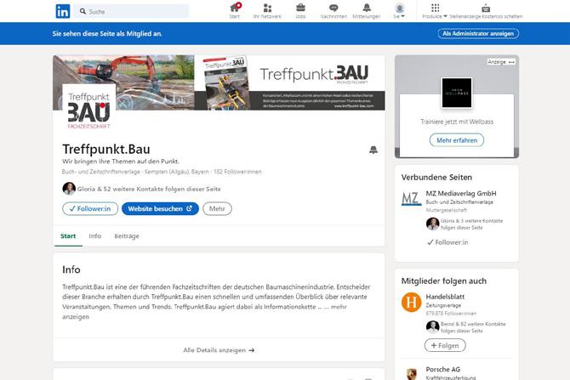
Task: Open Nachrichten messaging icon
Action: (333, 10)
